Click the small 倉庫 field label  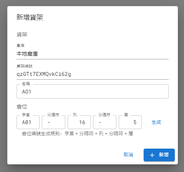pos(20,46)
